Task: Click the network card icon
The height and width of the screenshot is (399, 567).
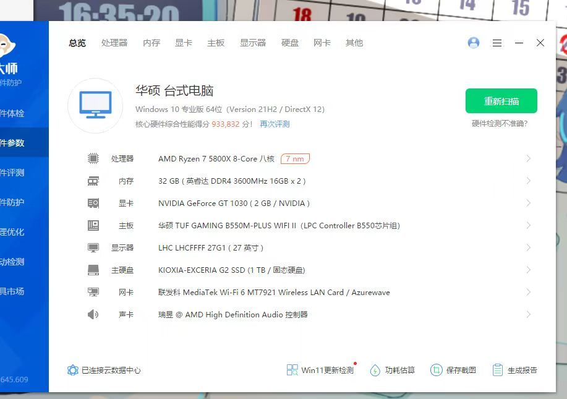Action: click(93, 292)
